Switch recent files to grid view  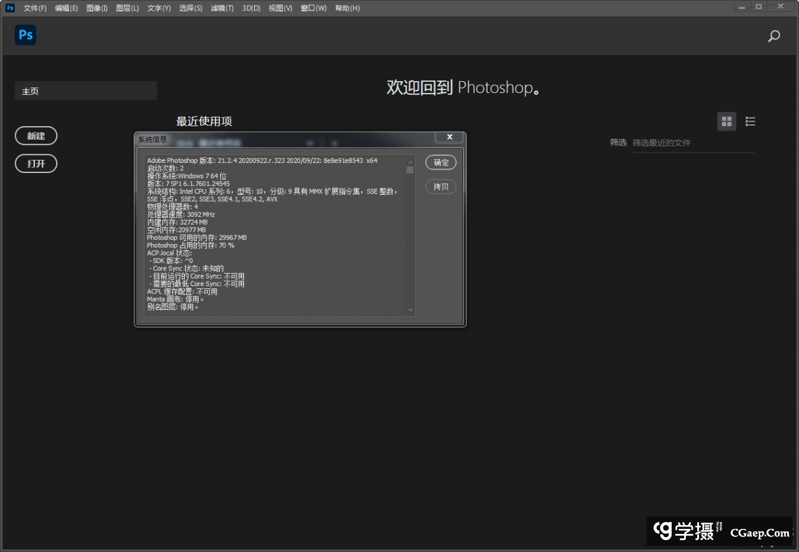727,122
